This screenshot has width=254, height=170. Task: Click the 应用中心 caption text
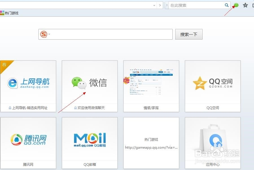pos(213,164)
